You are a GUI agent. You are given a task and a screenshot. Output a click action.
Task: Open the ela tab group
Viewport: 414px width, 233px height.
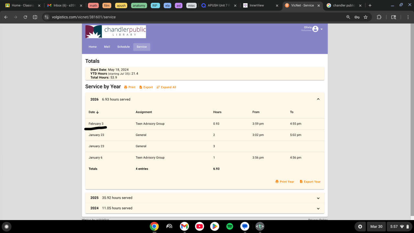click(x=168, y=6)
